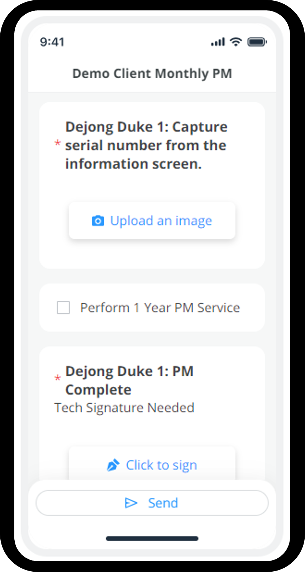Tap the home indicator bar at the bottom
This screenshot has height=572, width=305.
(152, 538)
